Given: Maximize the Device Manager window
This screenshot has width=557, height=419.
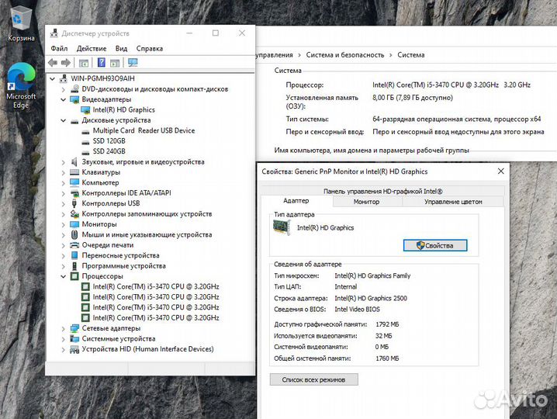Looking at the screenshot, I should pyautogui.click(x=216, y=33).
